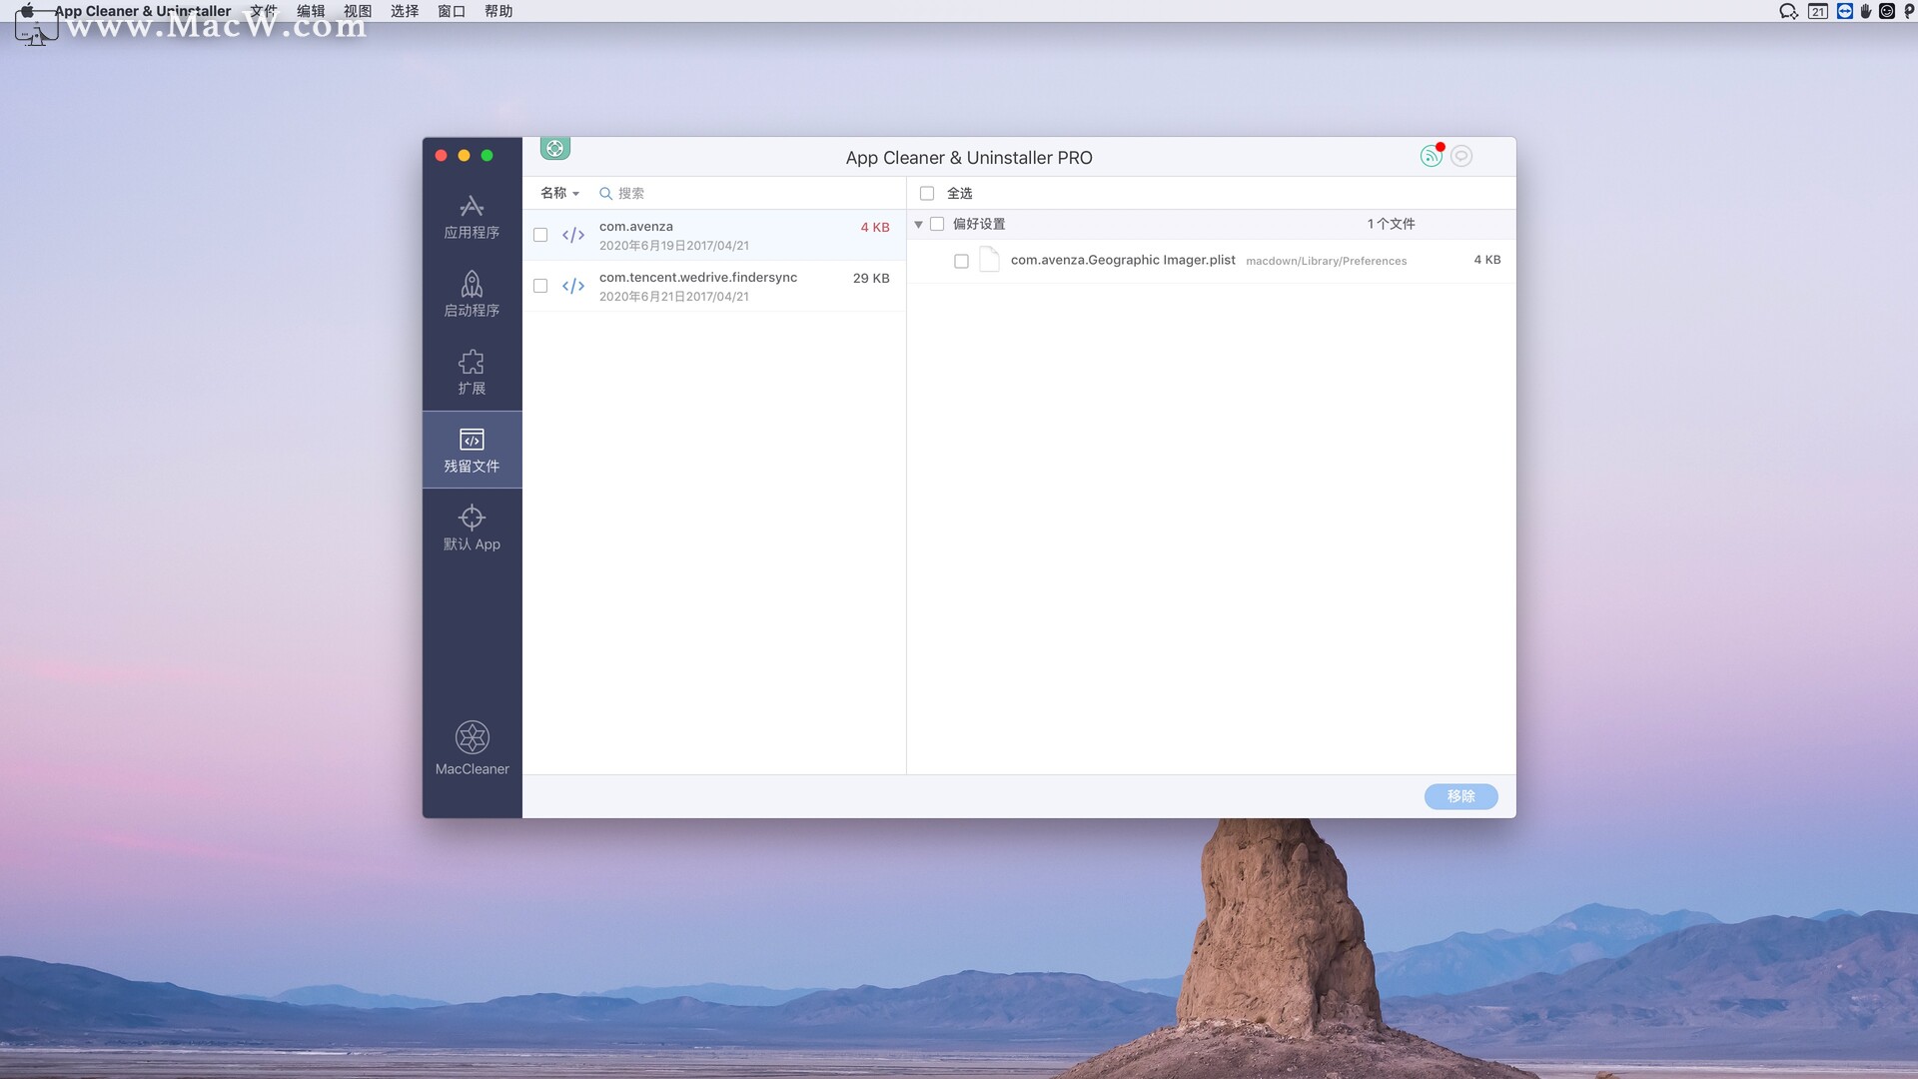Screen dimensions: 1918x1079
Task: Open the 选择 menu in menu bar
Action: (x=404, y=11)
